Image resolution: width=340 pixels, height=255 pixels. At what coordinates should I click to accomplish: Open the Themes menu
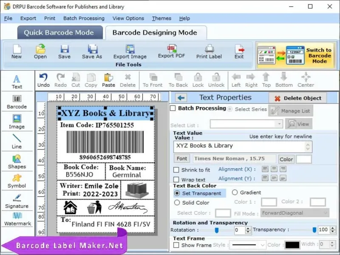click(x=161, y=18)
